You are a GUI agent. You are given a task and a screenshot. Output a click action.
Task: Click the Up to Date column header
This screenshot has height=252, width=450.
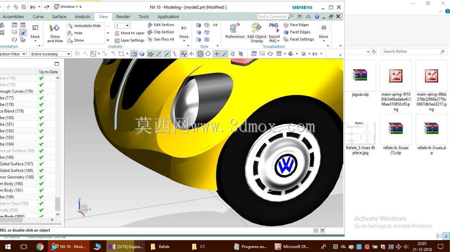point(49,72)
